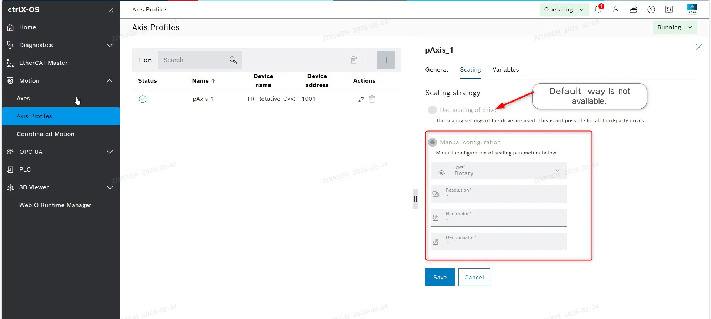Delete pAxis_1 row with trash icon
The width and height of the screenshot is (711, 319).
372,99
